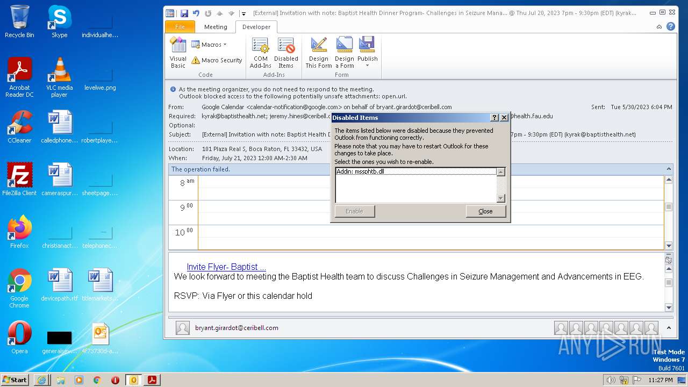Open FileZilla Client desktop shortcut
The width and height of the screenshot is (688, 387).
point(19,180)
